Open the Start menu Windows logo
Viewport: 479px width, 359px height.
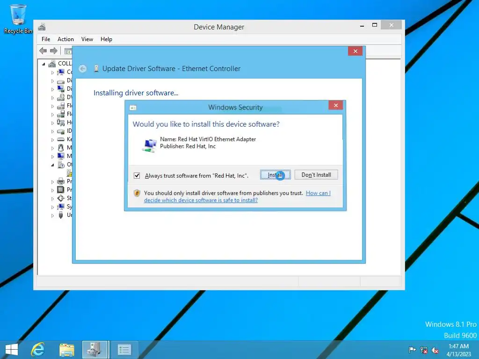click(12, 350)
